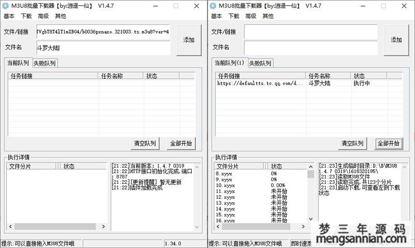The image size is (415, 248).
Task: Close the left M3U8 downloader window
Action: coord(196,6)
